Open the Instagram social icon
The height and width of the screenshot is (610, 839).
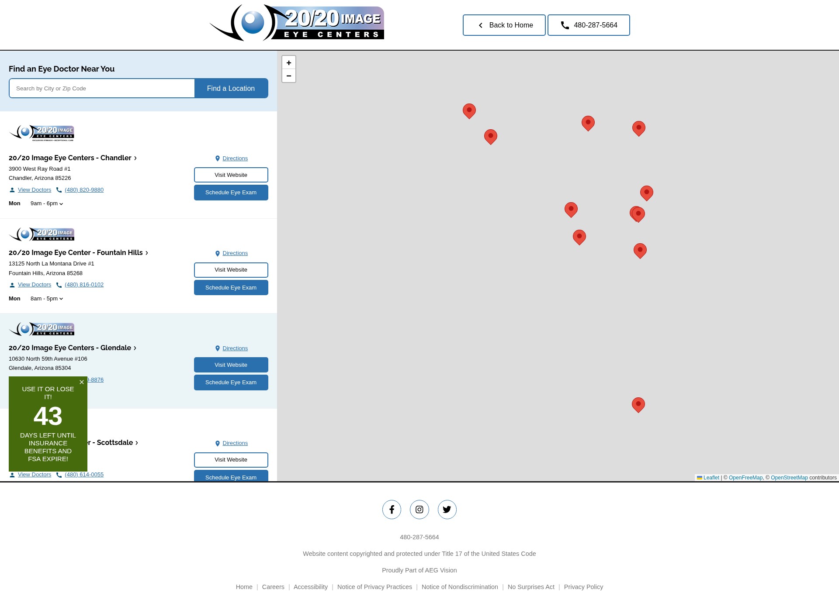419,510
